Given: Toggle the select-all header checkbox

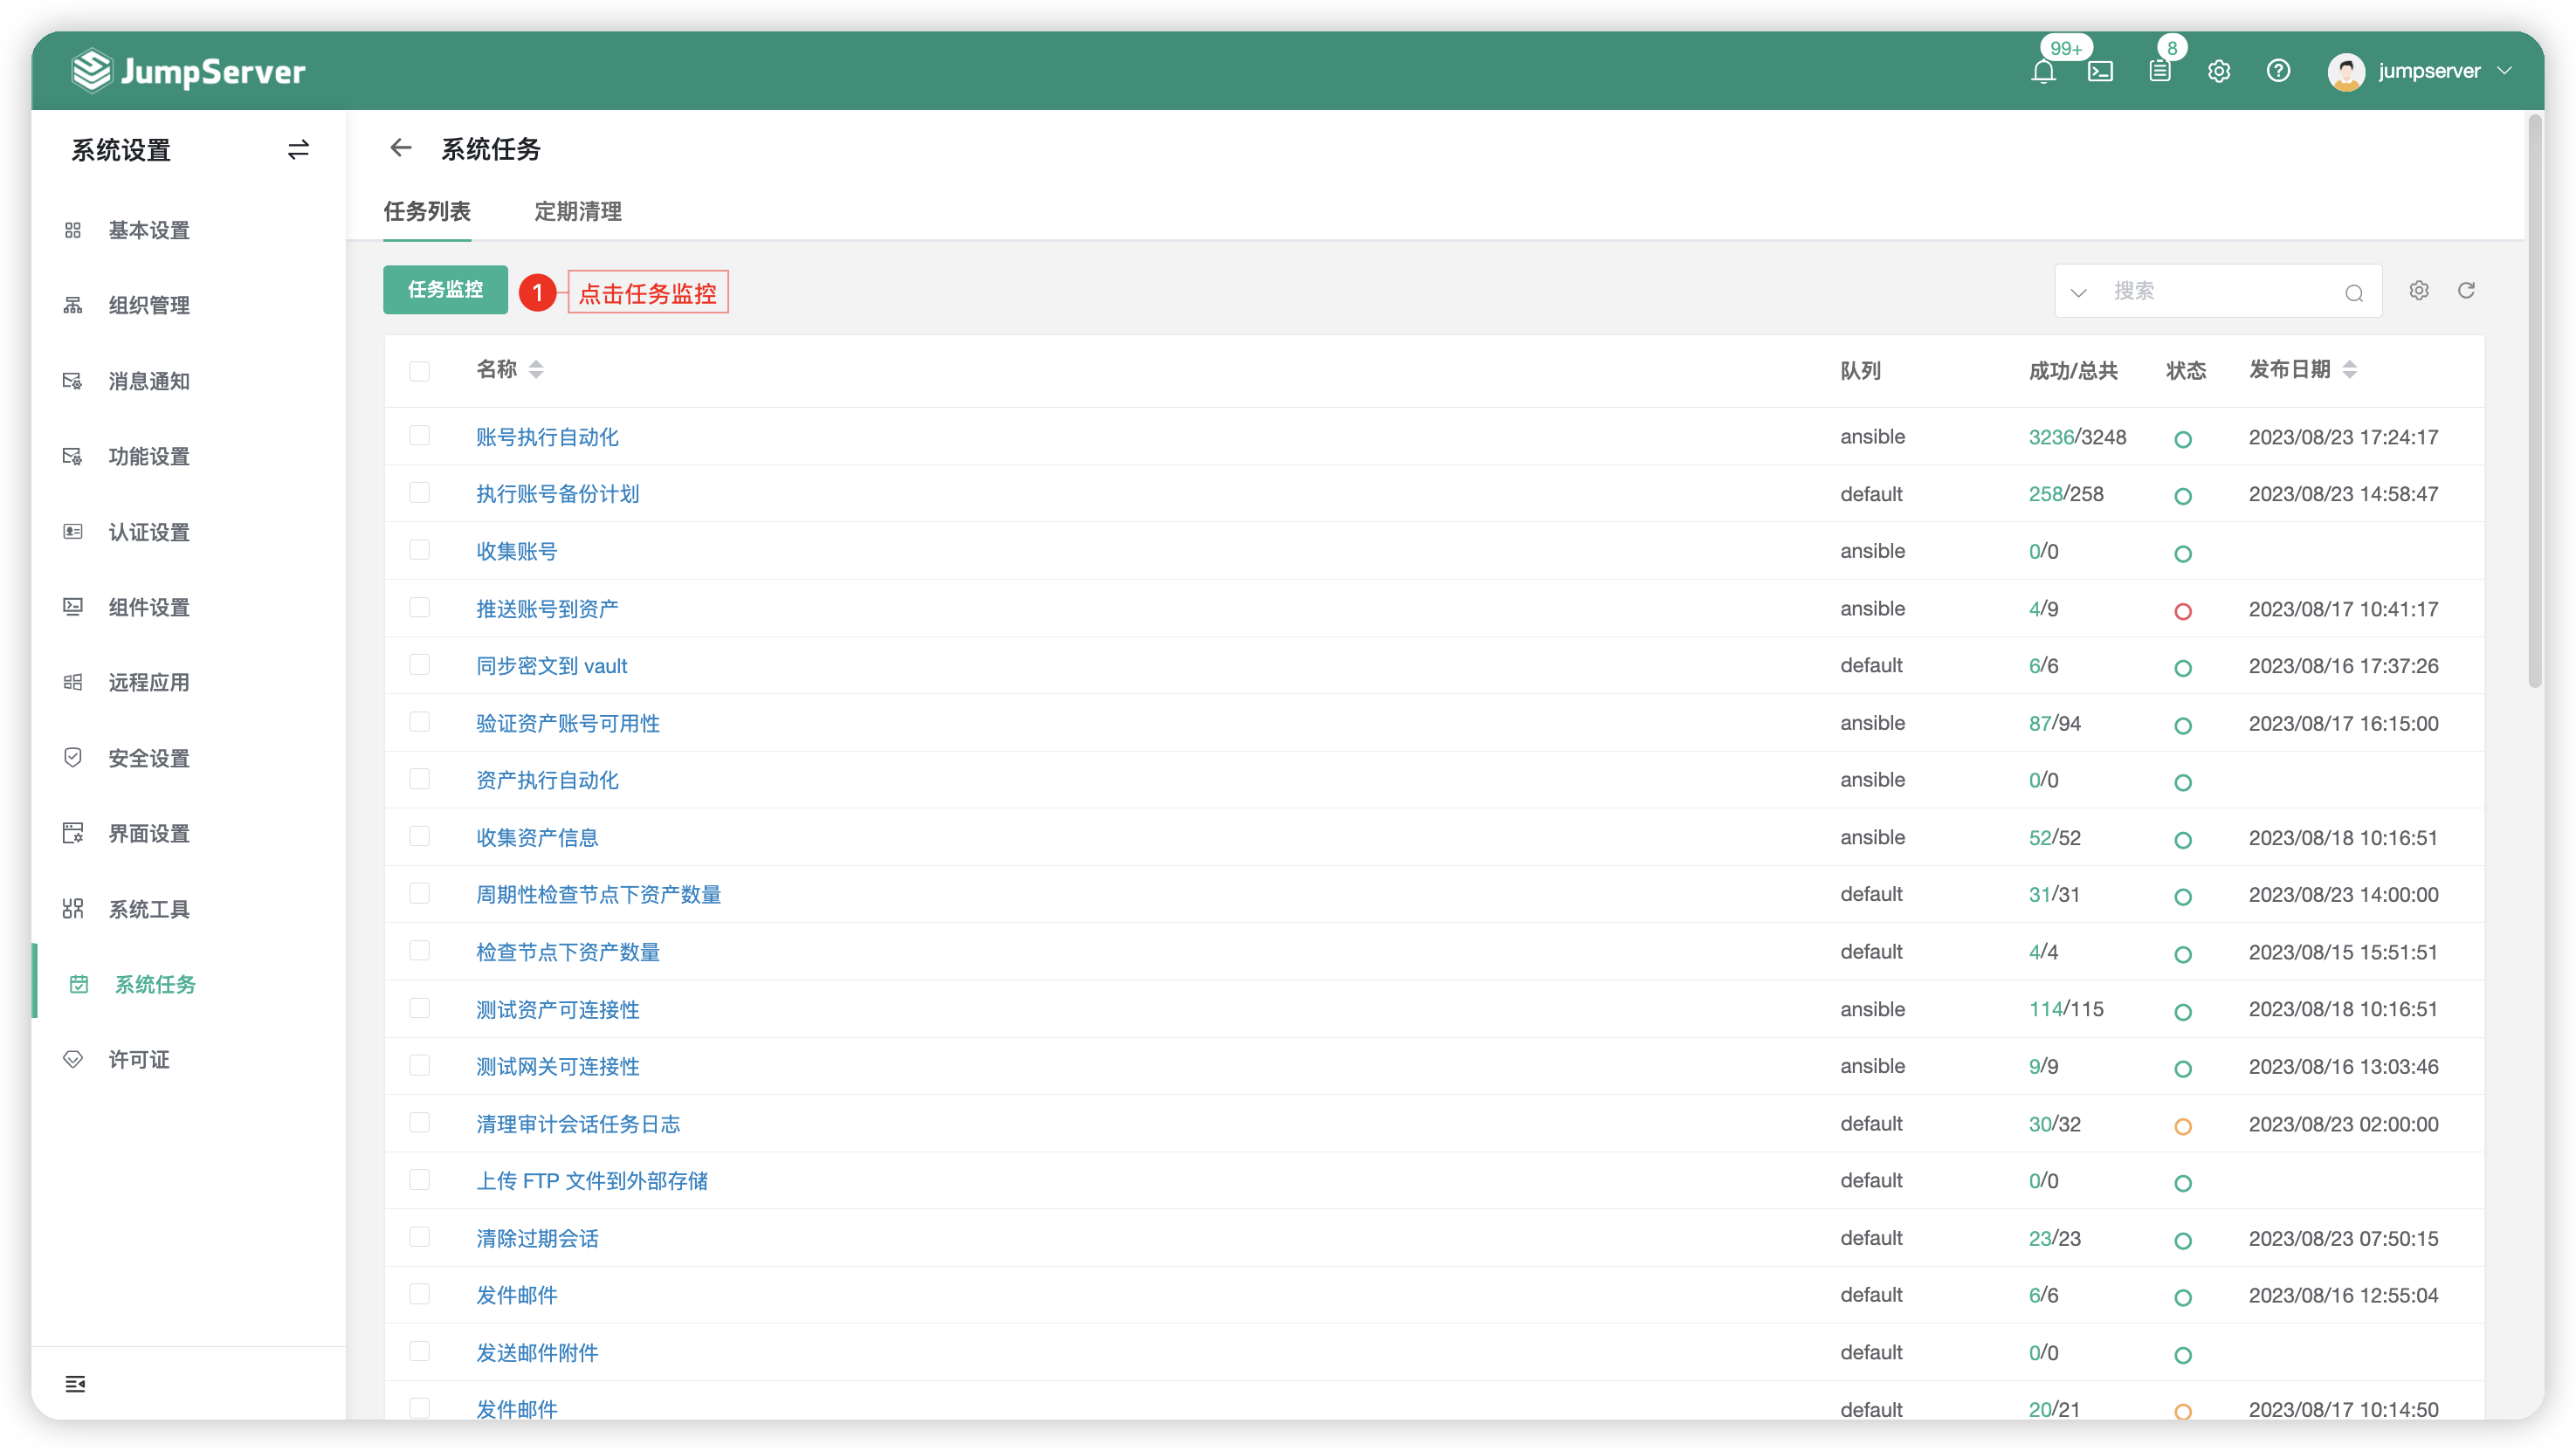Looking at the screenshot, I should pyautogui.click(x=420, y=371).
